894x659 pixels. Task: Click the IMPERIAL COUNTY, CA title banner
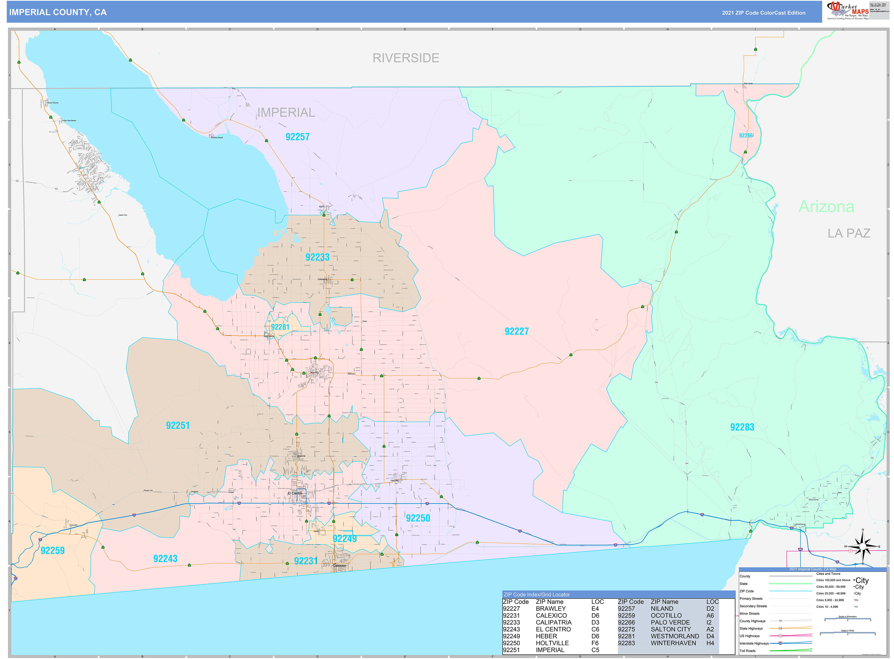58,12
